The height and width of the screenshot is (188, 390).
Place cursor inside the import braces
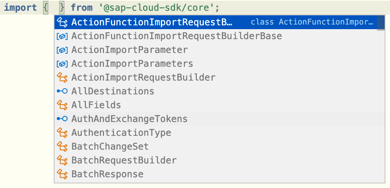click(54, 8)
